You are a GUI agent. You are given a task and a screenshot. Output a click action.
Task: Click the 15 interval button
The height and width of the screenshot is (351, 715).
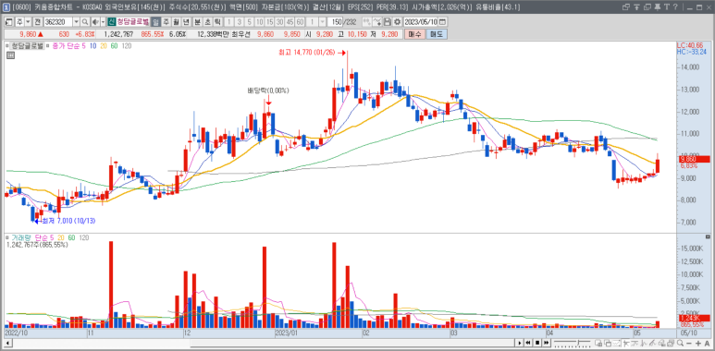[x=269, y=22]
